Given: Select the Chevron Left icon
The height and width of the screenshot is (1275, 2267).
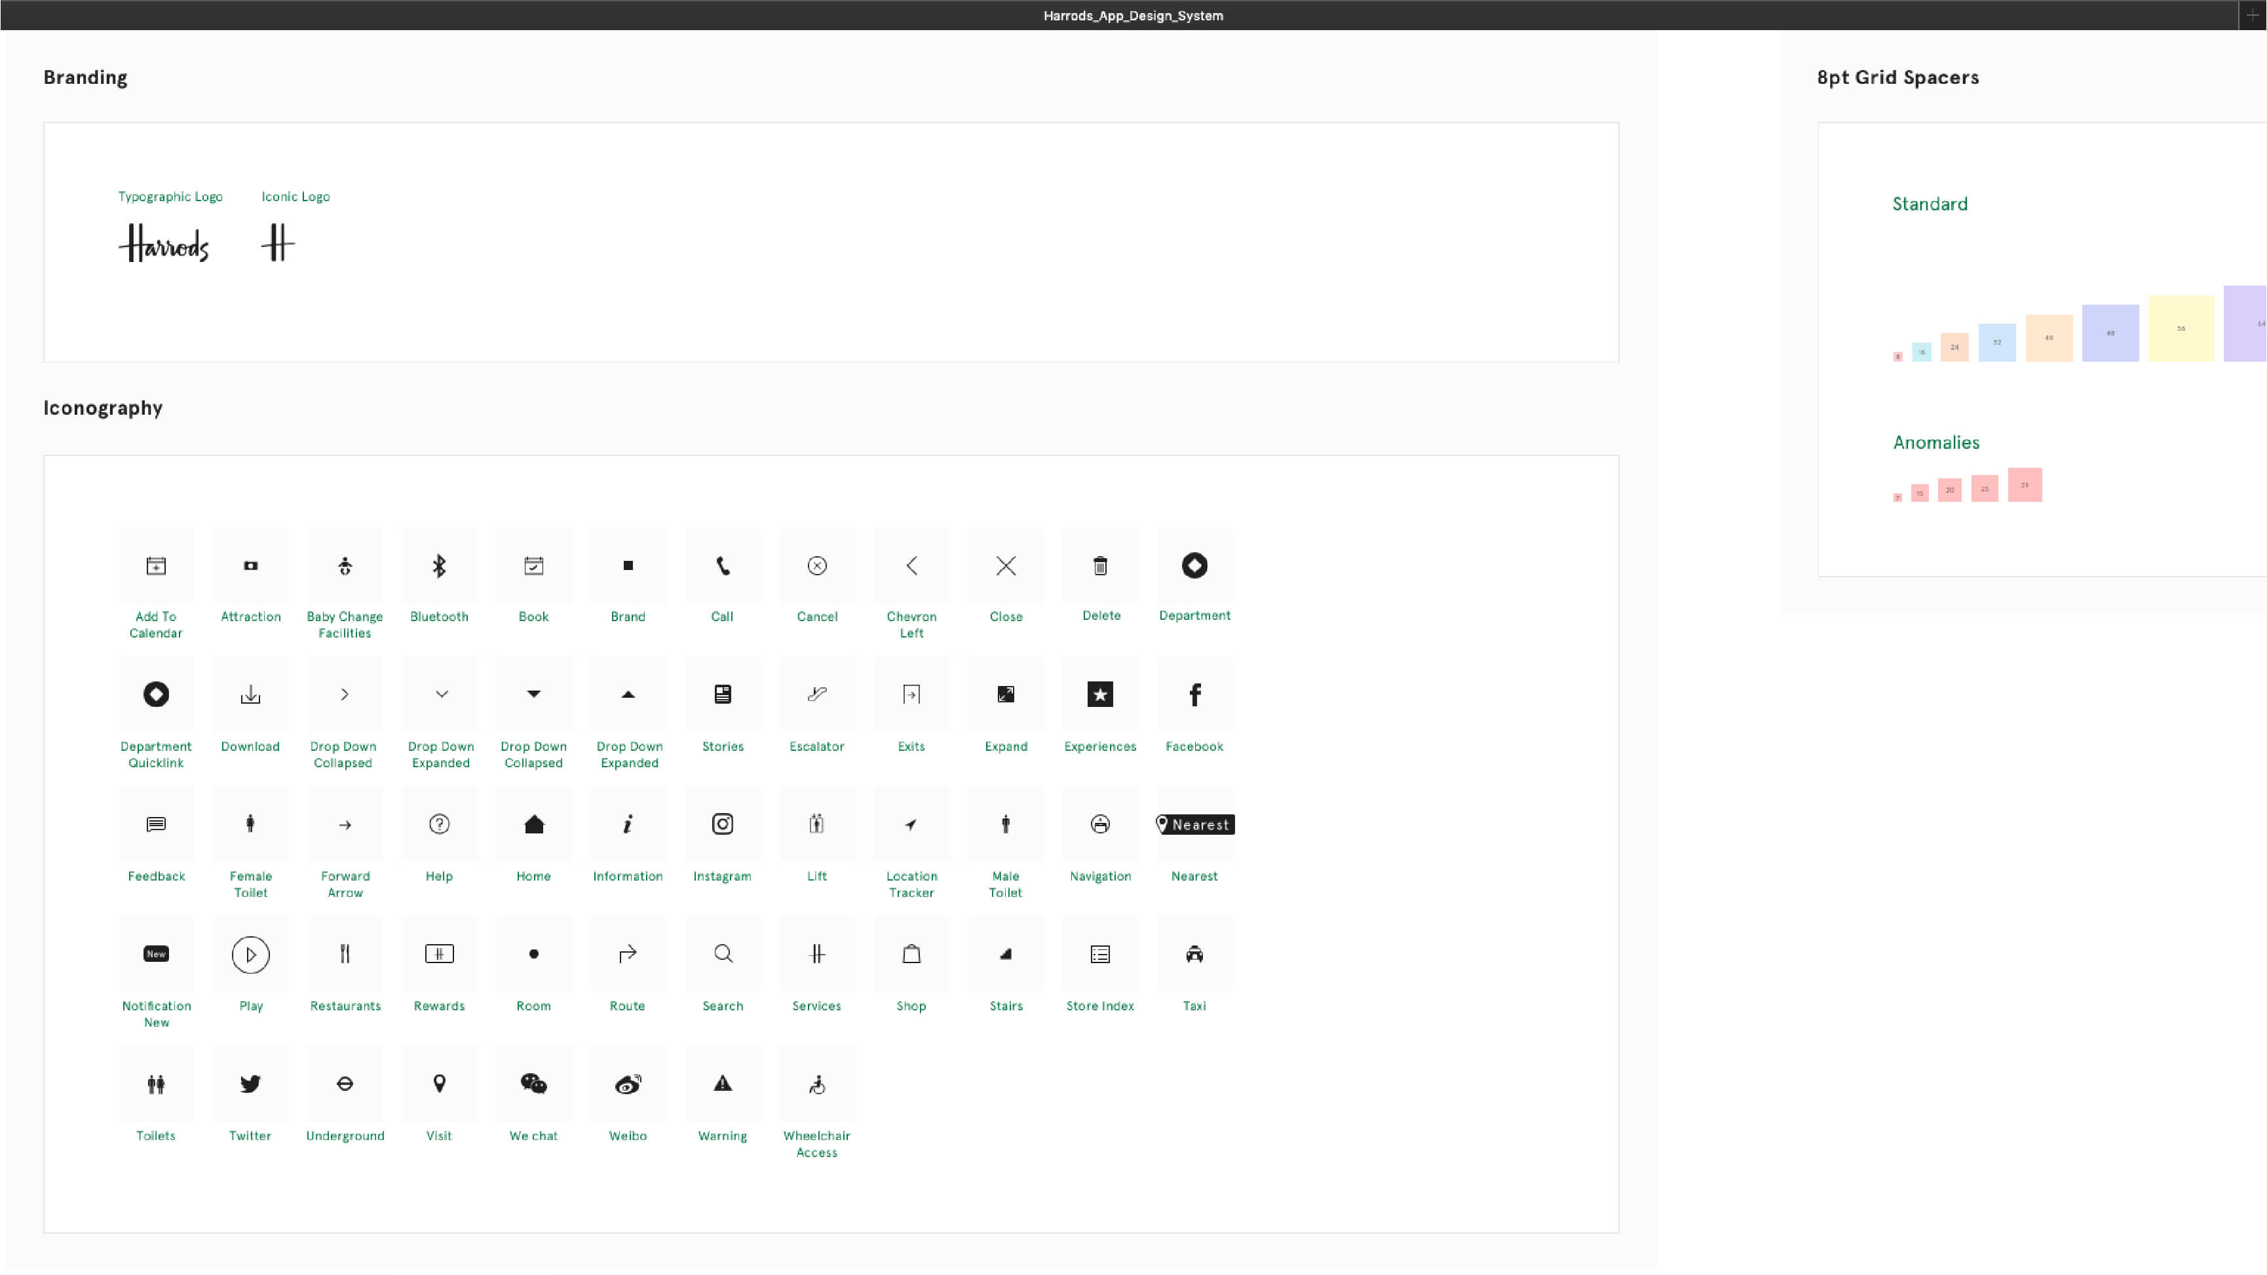Looking at the screenshot, I should (x=911, y=566).
